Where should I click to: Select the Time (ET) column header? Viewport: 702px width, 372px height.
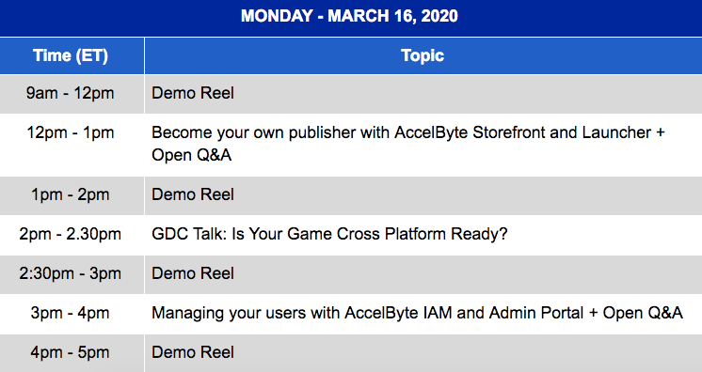tap(71, 55)
